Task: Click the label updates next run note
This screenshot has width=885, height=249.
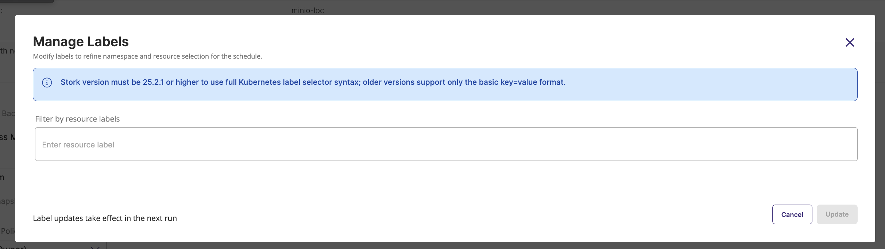Action: [105, 218]
